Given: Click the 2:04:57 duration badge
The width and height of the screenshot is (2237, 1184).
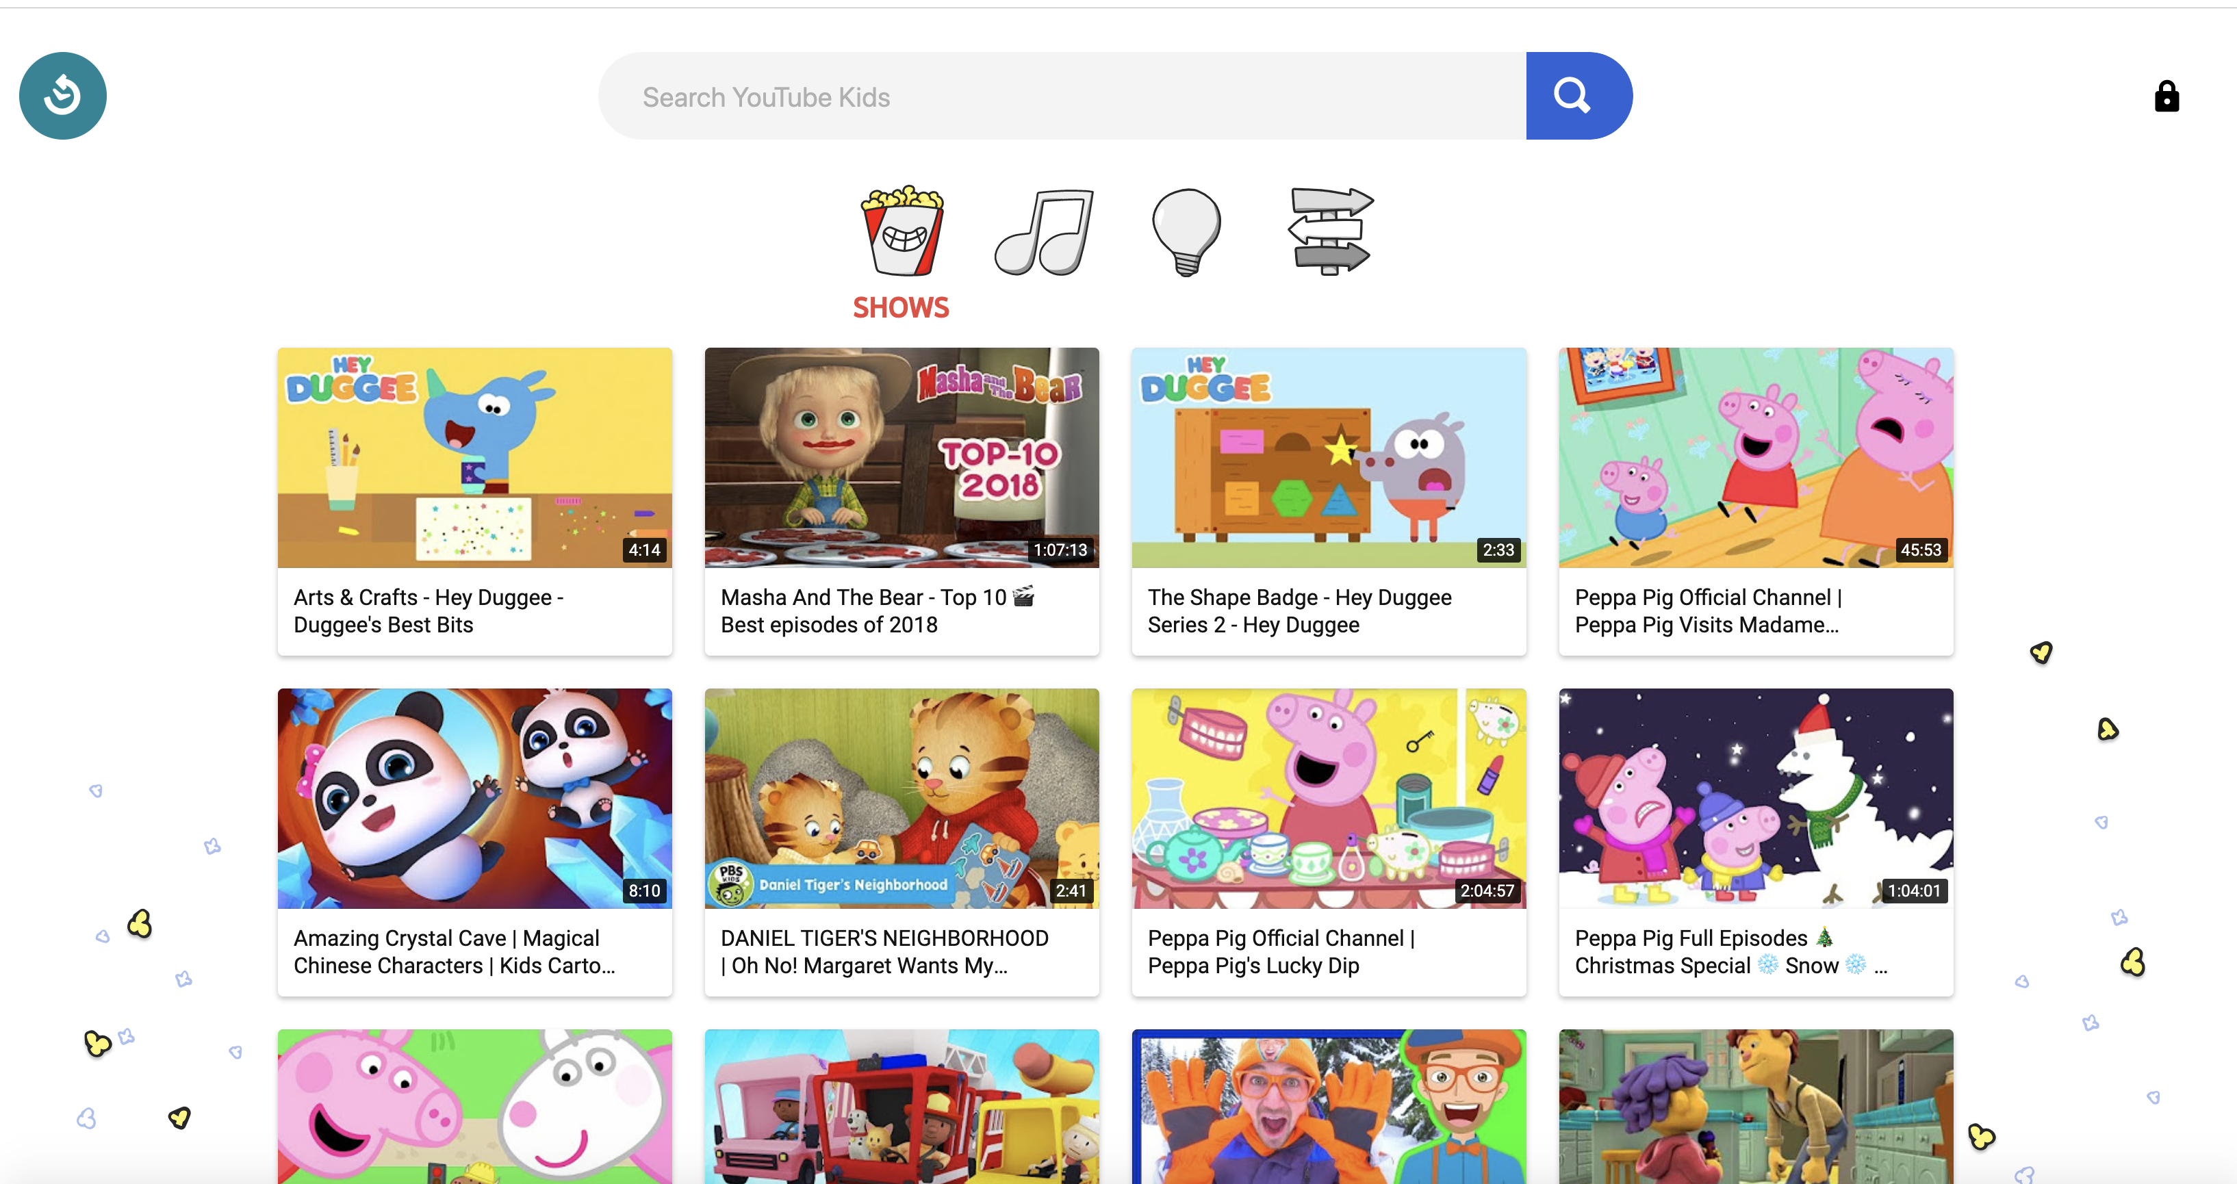Looking at the screenshot, I should (x=1487, y=890).
